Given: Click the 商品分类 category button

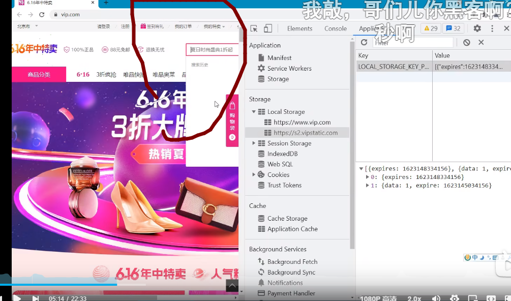Looking at the screenshot, I should point(39,75).
